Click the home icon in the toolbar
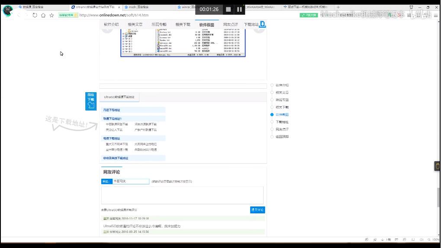This screenshot has width=441, height=248. click(43, 15)
